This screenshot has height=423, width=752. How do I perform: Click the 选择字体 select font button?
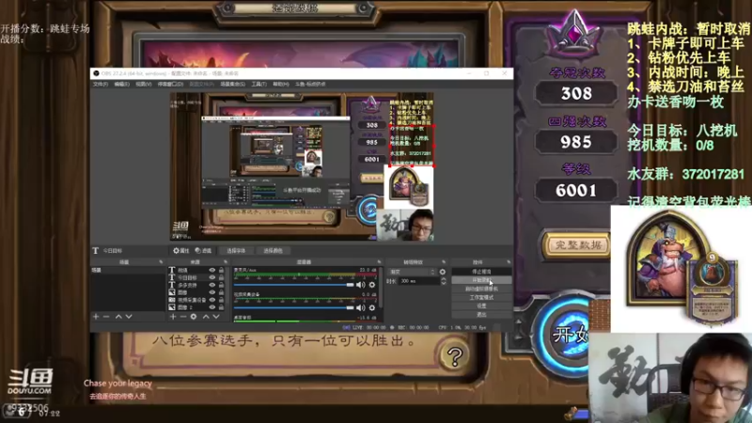tap(236, 251)
